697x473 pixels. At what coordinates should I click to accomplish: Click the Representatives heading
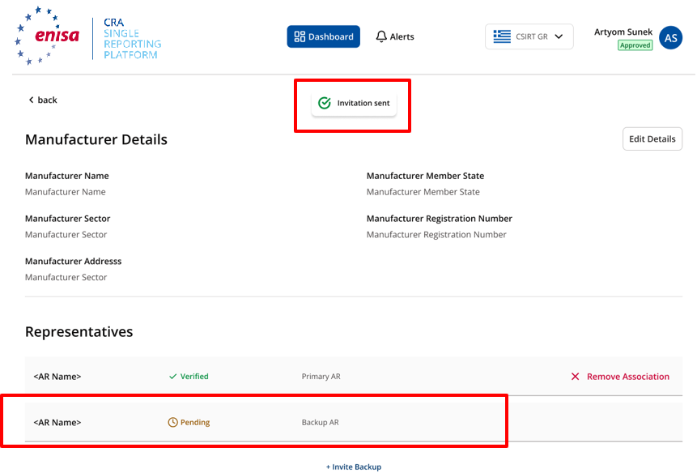(79, 331)
